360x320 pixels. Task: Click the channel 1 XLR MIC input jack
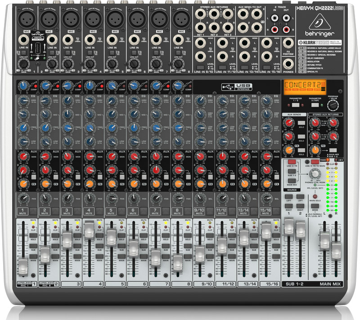[x=27, y=19]
